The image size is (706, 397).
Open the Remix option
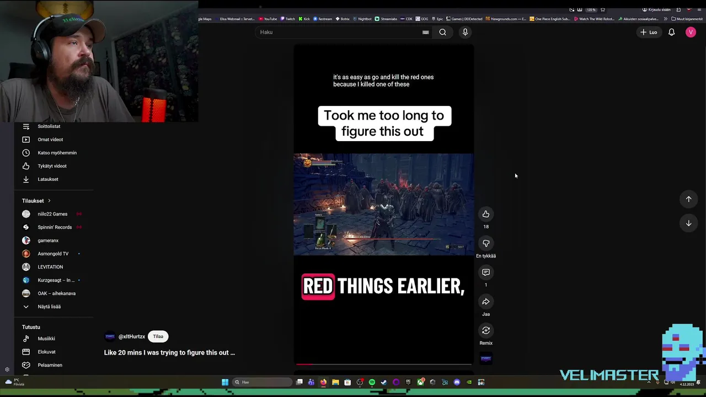pyautogui.click(x=486, y=331)
